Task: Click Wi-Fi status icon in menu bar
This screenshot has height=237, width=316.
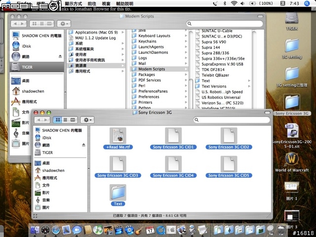Action: pyautogui.click(x=234, y=3)
